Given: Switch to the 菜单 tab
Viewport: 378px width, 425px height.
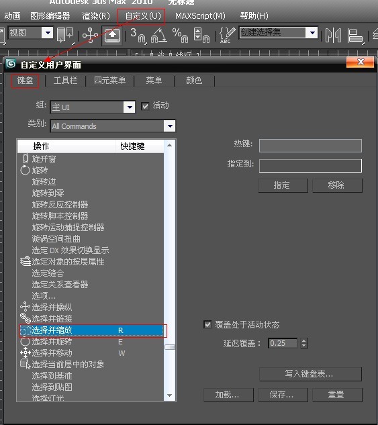Looking at the screenshot, I should (154, 81).
